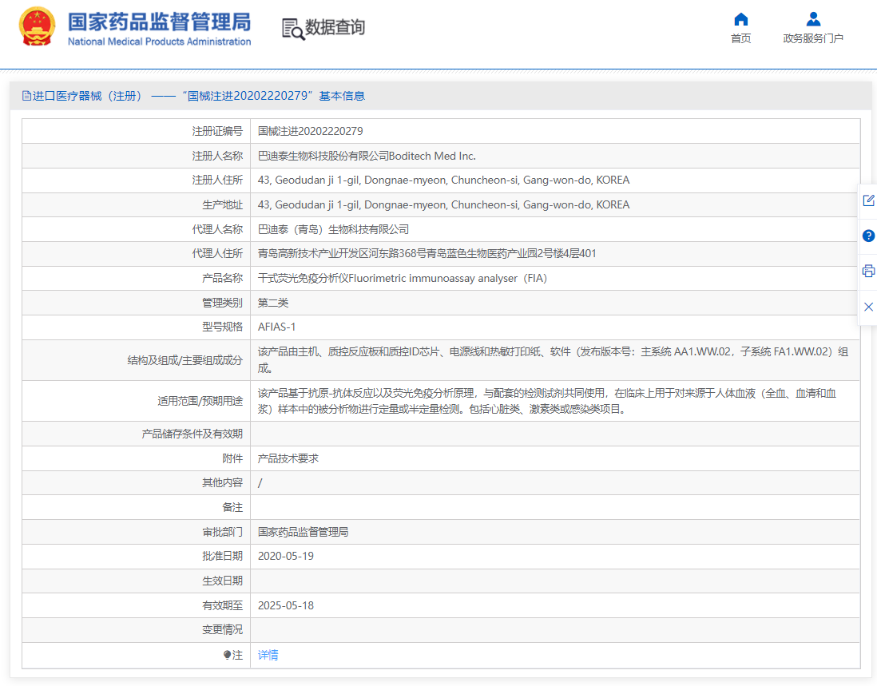Click the 代理人住所 label

pyautogui.click(x=217, y=253)
